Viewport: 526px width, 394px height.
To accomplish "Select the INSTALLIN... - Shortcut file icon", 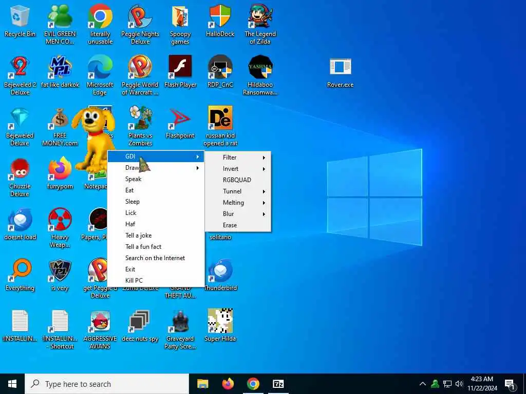I will 60,321.
